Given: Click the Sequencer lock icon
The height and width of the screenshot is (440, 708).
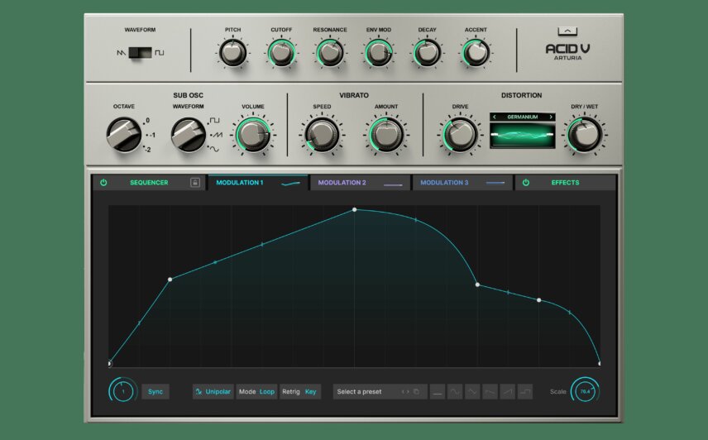Looking at the screenshot, I should pos(195,183).
